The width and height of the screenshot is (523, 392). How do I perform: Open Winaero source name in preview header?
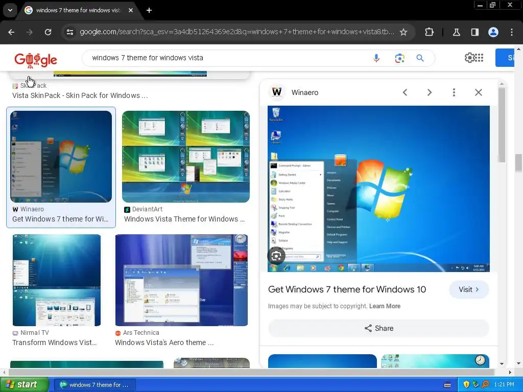305,92
